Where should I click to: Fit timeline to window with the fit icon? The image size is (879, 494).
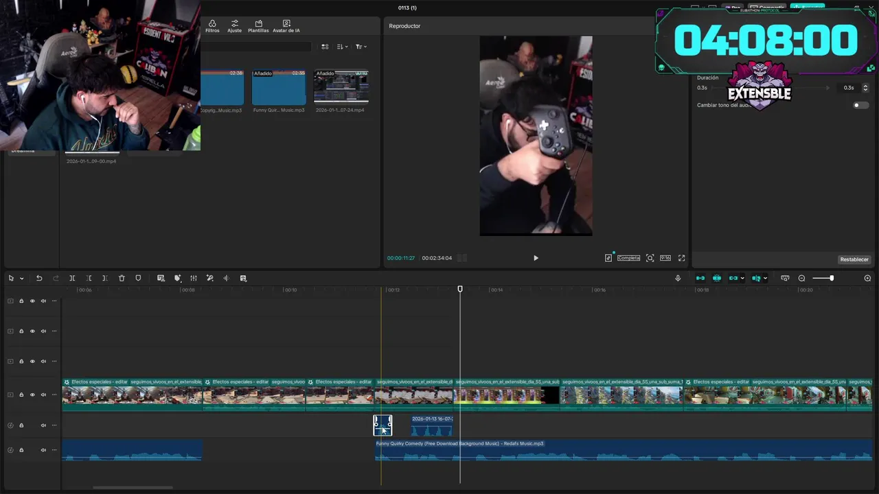pos(785,278)
